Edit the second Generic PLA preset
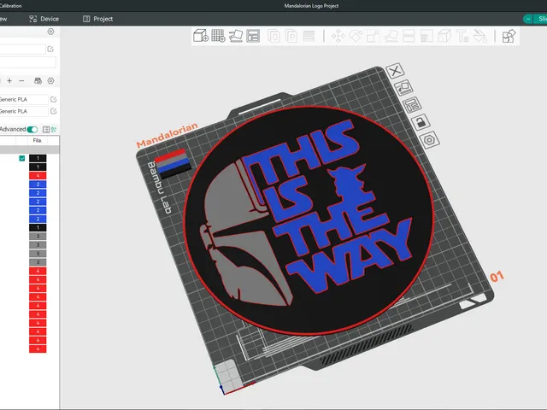This screenshot has width=547, height=410. (x=53, y=111)
